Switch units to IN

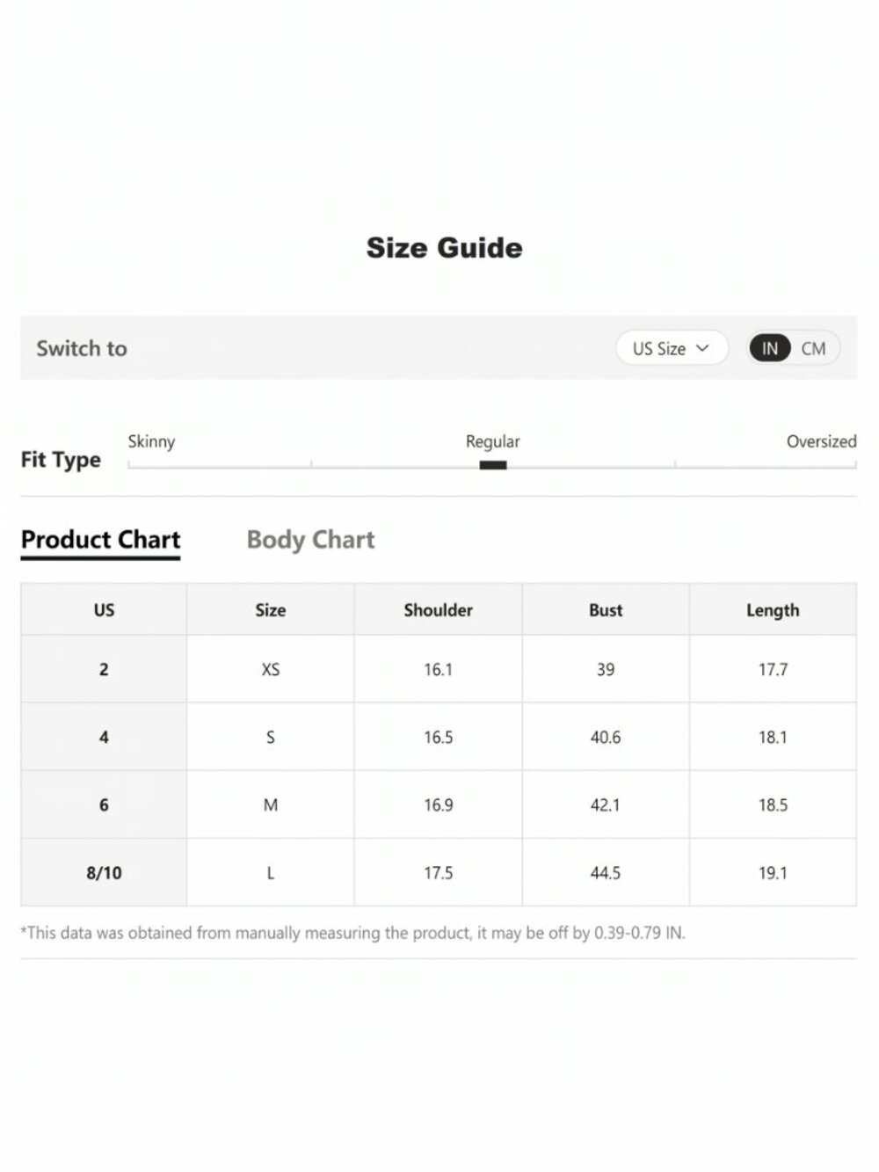770,348
